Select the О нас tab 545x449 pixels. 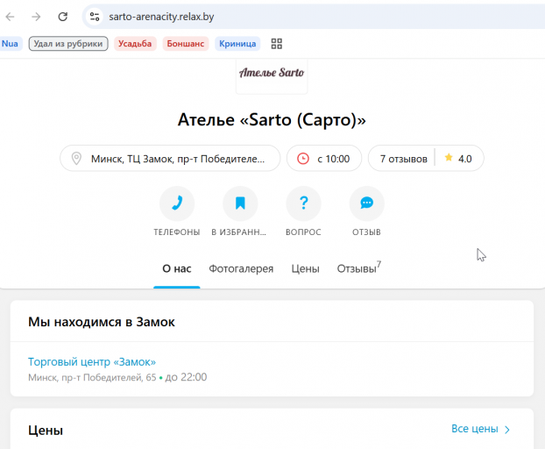click(x=177, y=269)
